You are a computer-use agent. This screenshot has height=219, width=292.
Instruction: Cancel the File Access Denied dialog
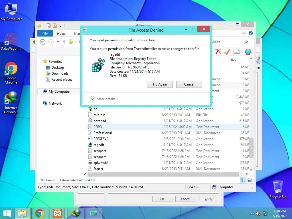[x=189, y=84]
